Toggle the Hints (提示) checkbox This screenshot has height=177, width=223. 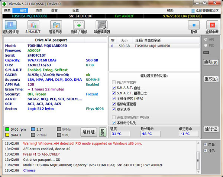[206, 151]
